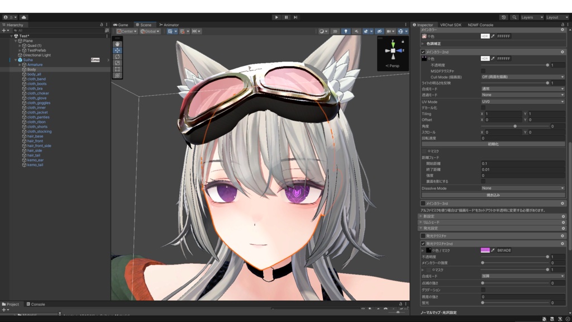Select Directional Light in Hierarchy
Image resolution: width=572 pixels, height=322 pixels.
[37, 55]
